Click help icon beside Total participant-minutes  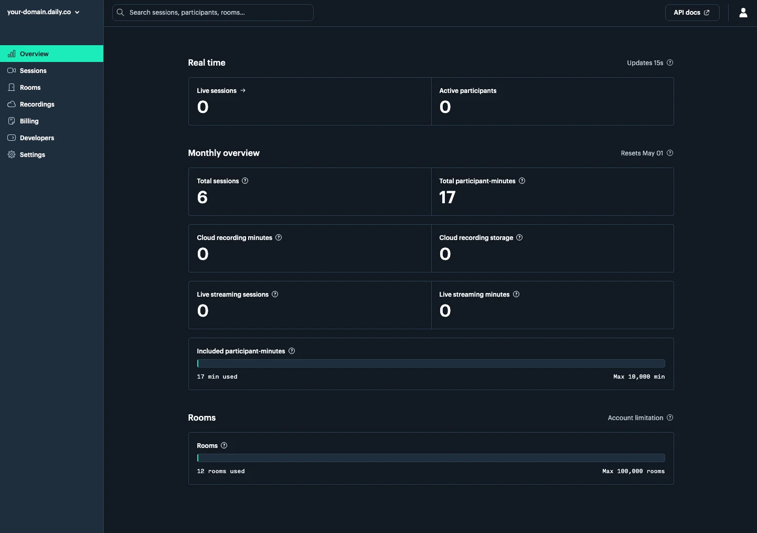tap(522, 181)
